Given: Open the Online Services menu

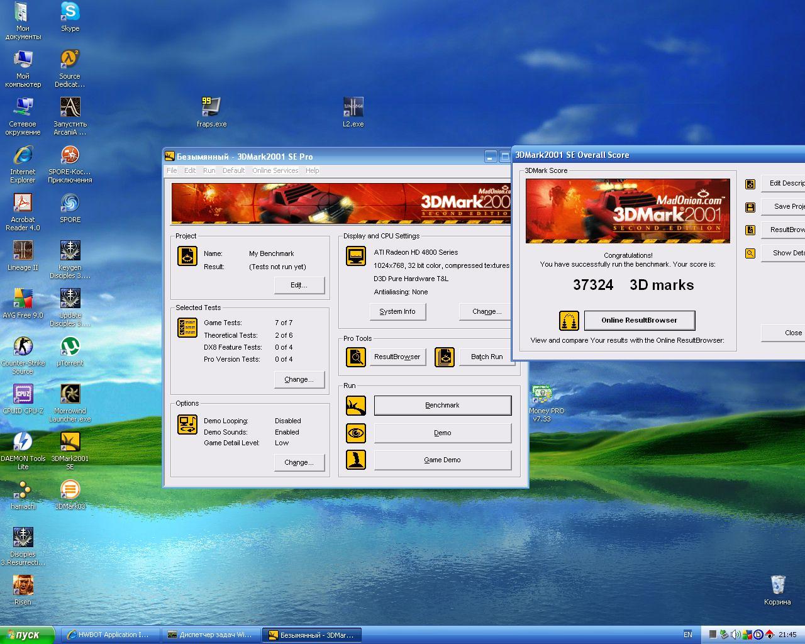Looking at the screenshot, I should point(275,170).
